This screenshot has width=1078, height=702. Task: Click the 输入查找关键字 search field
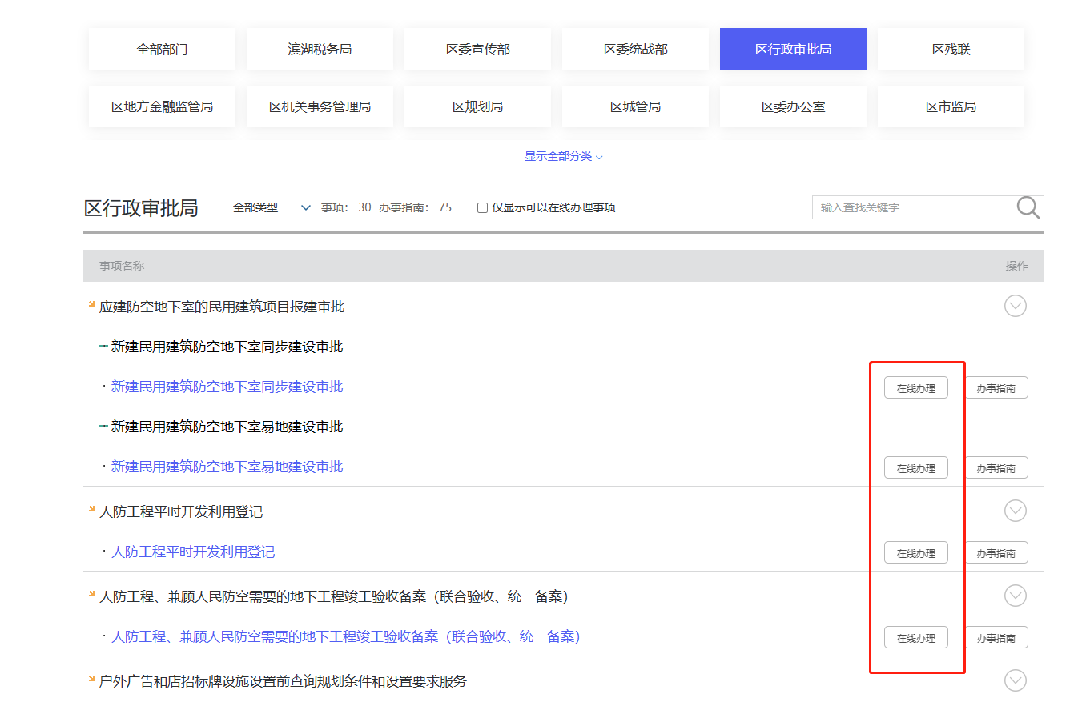pyautogui.click(x=913, y=207)
